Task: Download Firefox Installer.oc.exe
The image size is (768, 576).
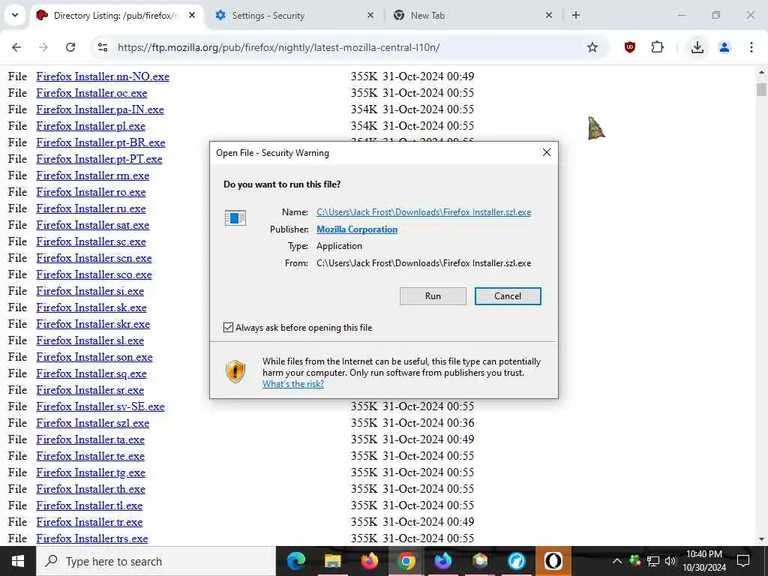Action: 91,93
